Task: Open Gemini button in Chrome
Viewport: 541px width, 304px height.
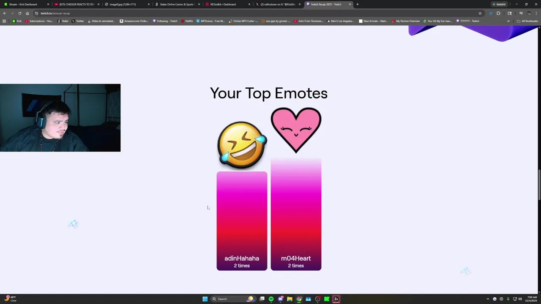Action: coord(499,4)
